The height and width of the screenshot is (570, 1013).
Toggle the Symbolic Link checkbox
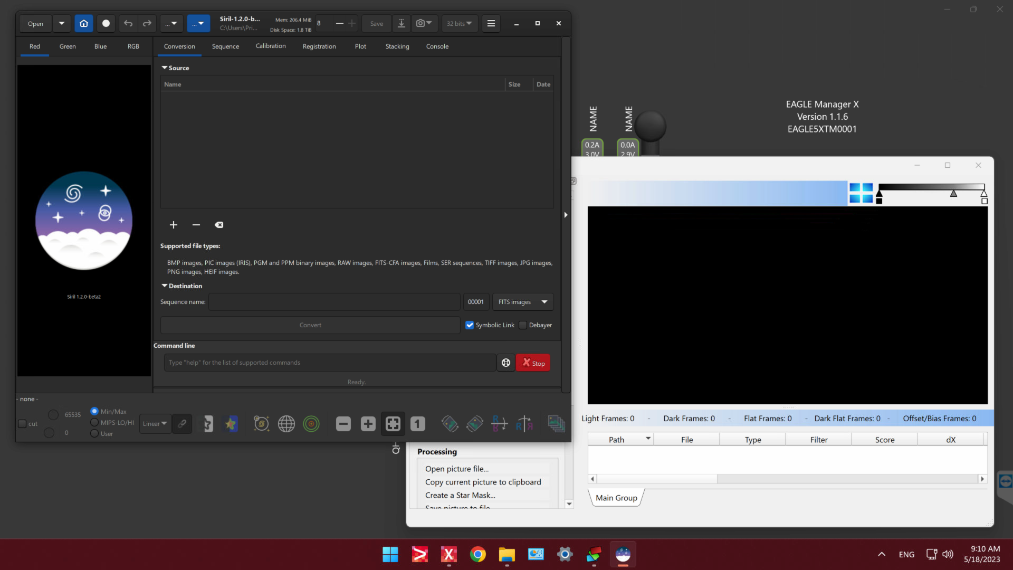pos(470,325)
